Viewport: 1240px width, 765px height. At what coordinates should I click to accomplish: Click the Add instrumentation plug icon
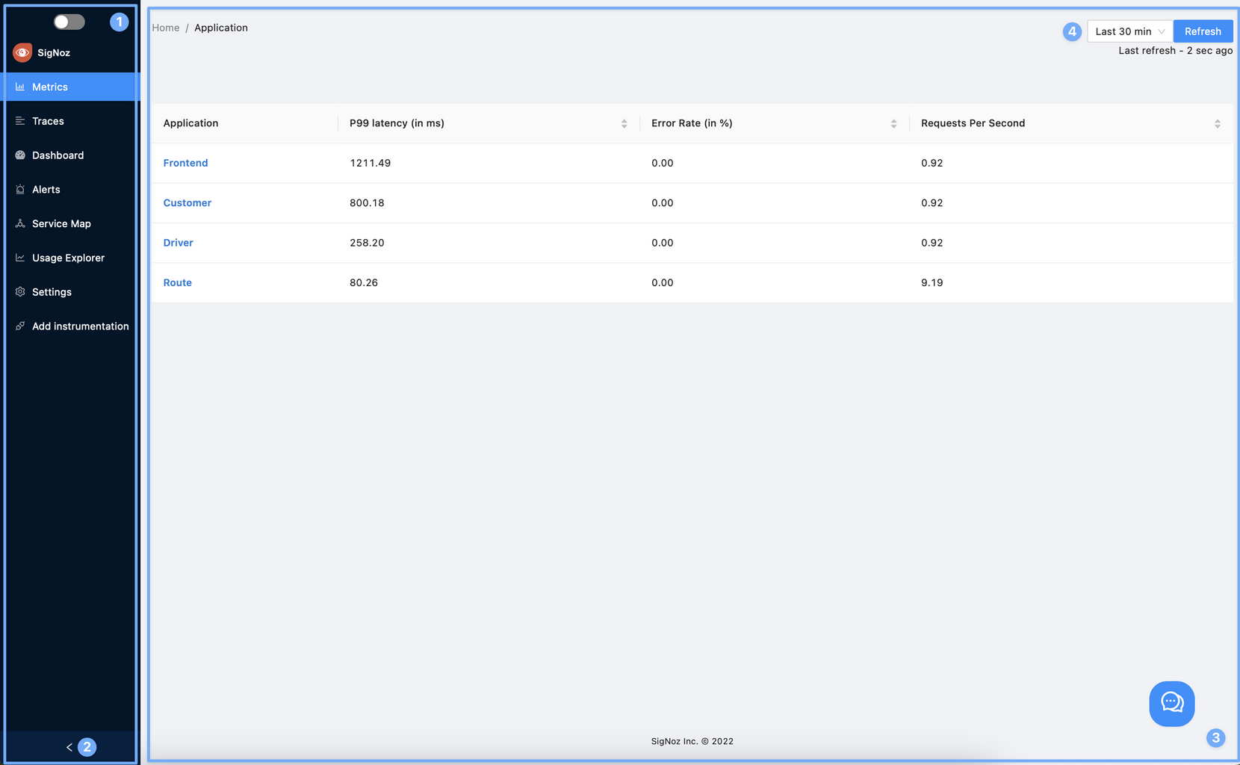point(20,326)
